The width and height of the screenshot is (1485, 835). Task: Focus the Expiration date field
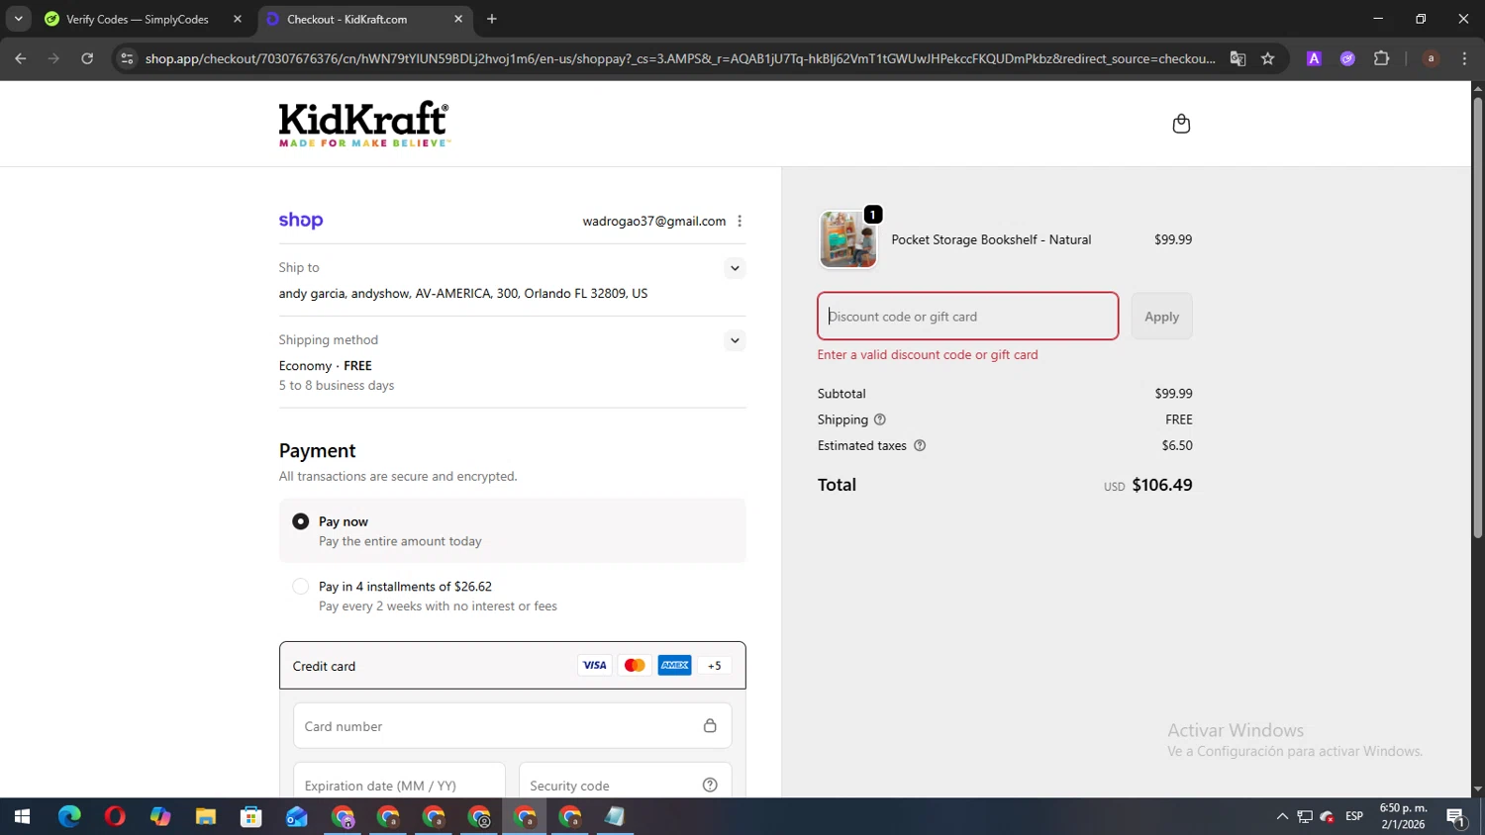click(400, 782)
